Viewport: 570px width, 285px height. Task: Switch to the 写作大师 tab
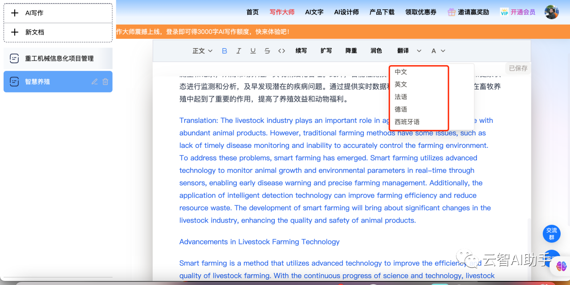click(x=281, y=12)
